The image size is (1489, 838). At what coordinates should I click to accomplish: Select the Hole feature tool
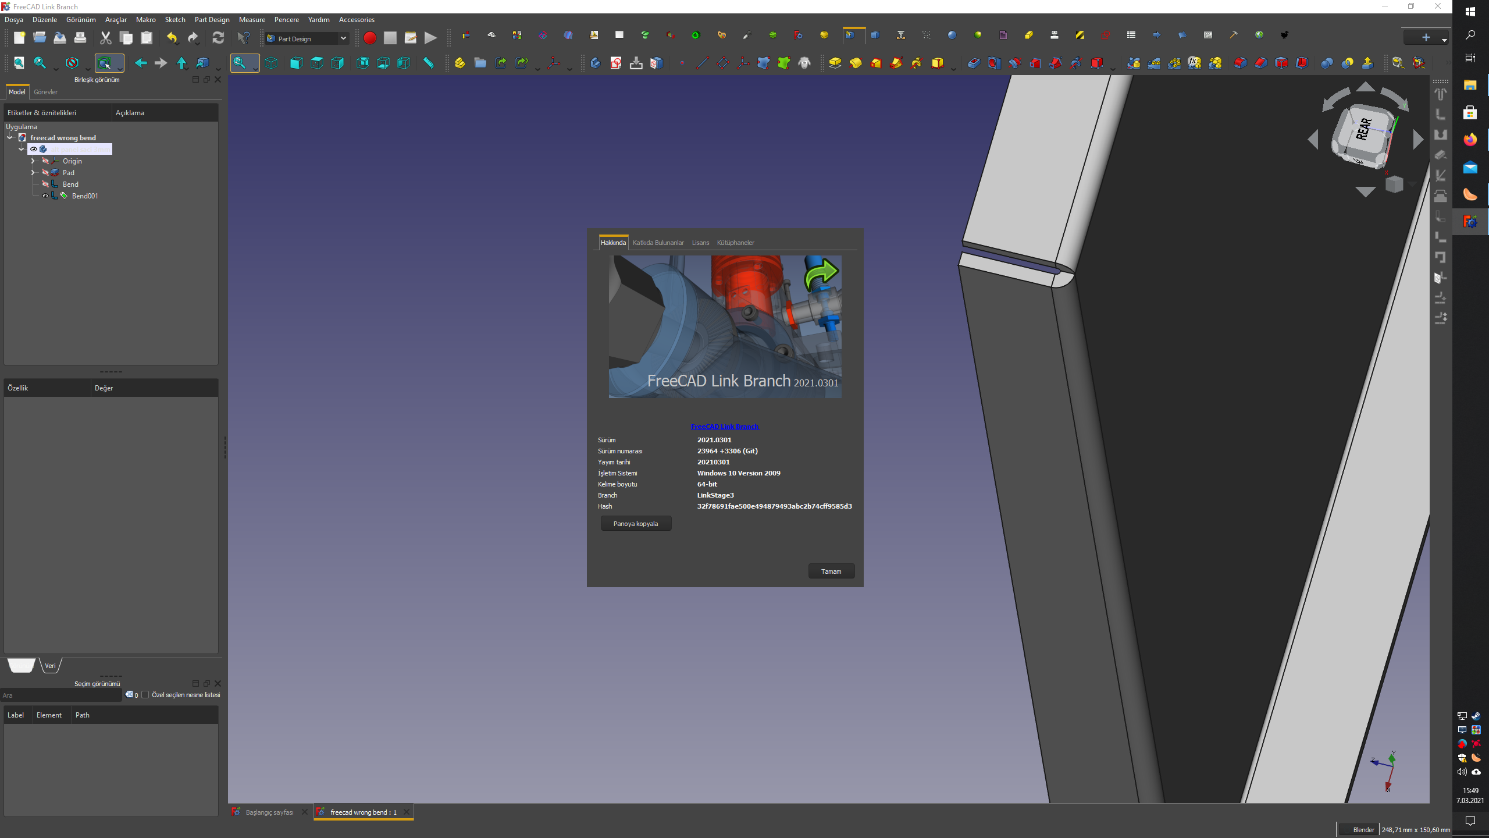[x=994, y=63]
